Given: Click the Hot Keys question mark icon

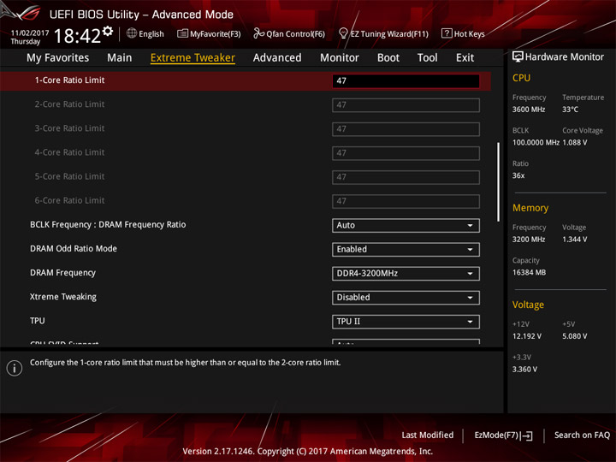Looking at the screenshot, I should (x=447, y=33).
